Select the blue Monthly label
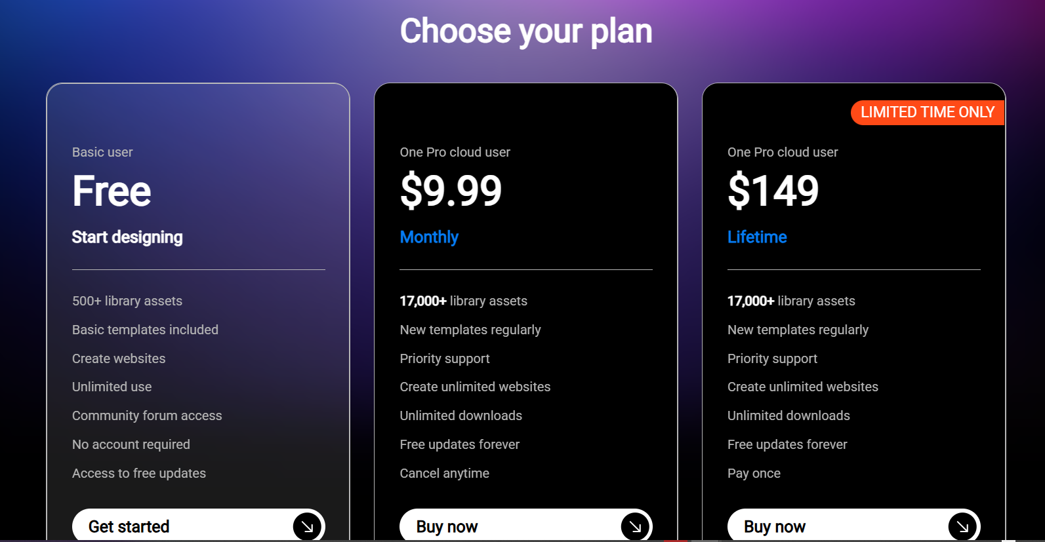 point(429,237)
